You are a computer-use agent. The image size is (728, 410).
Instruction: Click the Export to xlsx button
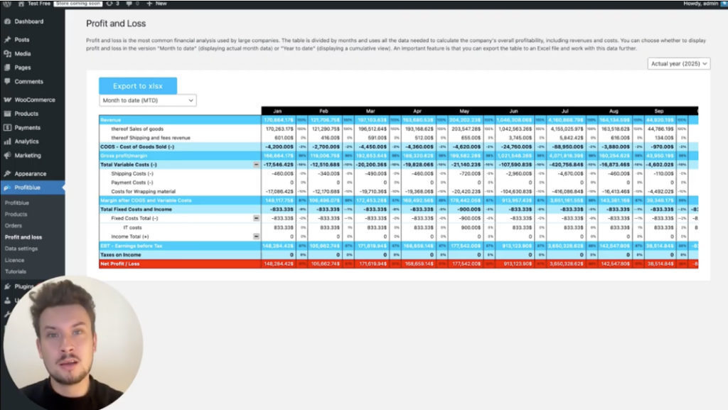pyautogui.click(x=138, y=86)
